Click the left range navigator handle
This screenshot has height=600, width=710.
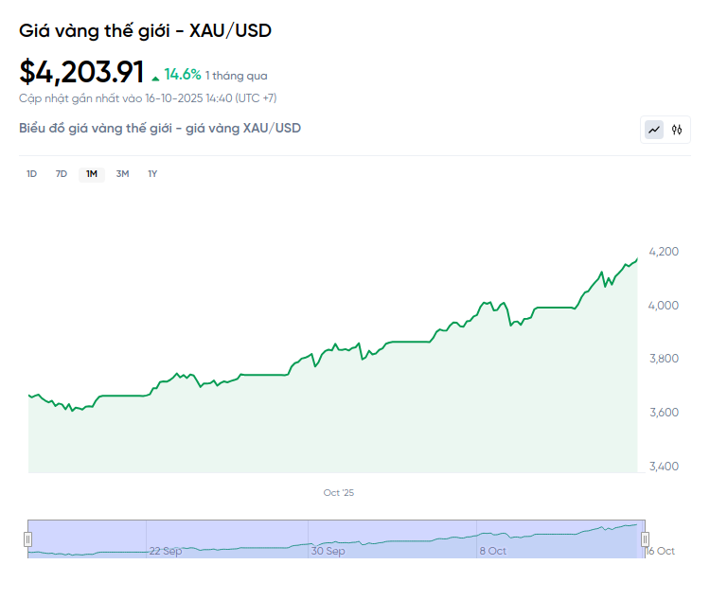[x=27, y=539]
